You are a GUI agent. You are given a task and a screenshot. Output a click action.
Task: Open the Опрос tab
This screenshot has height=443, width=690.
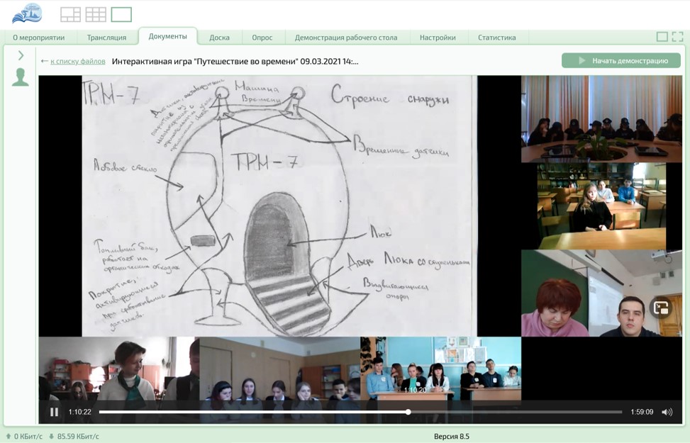tap(262, 38)
